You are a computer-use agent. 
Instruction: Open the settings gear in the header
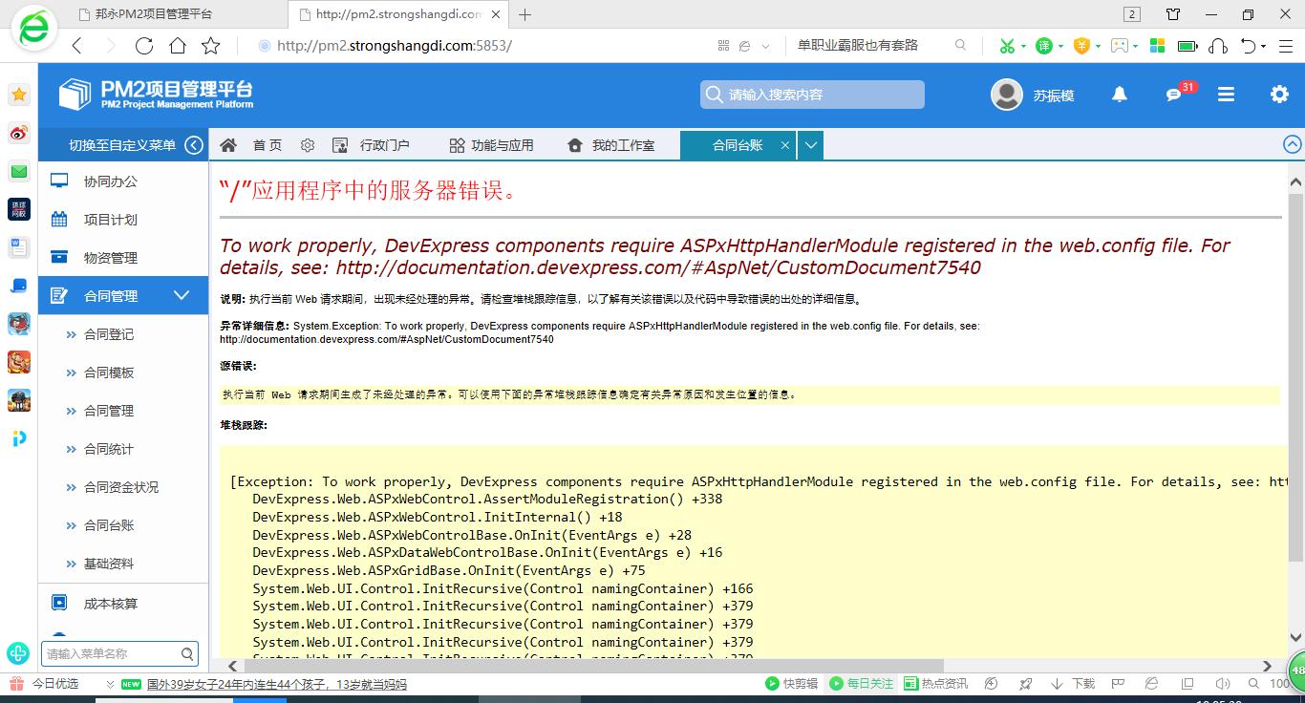coord(1279,95)
